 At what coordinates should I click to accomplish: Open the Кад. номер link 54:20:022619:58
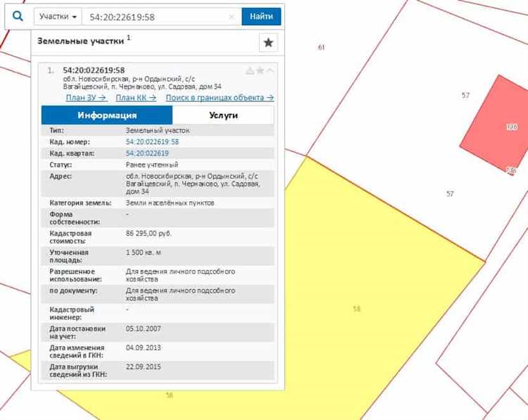152,141
